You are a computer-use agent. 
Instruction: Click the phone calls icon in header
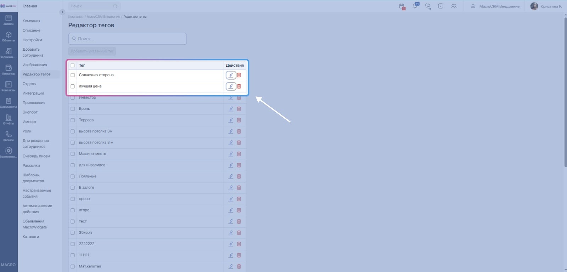428,6
